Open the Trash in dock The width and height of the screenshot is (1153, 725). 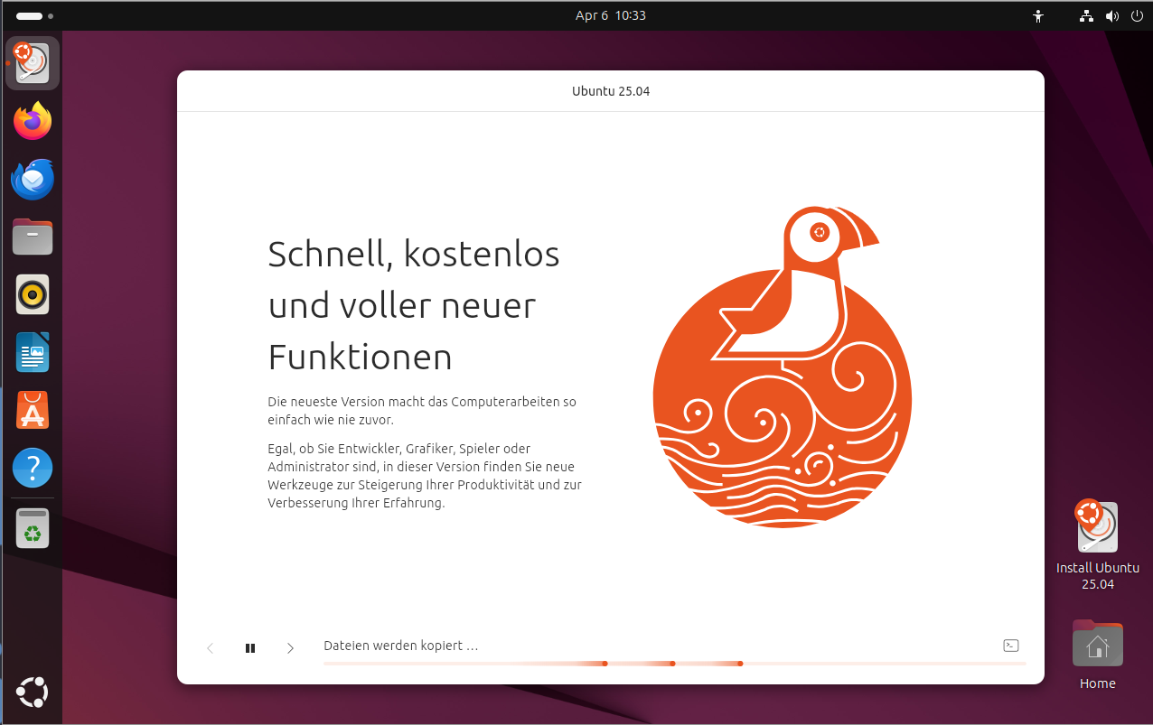point(33,529)
